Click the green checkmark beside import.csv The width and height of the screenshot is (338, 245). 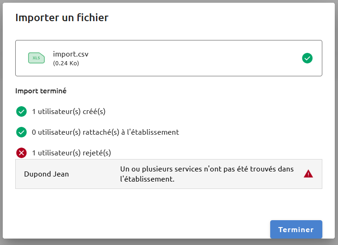307,58
